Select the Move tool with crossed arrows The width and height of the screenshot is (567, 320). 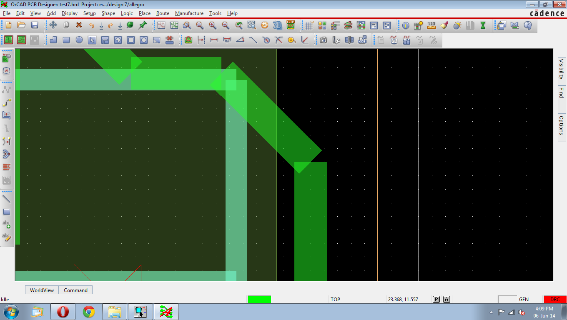[53, 25]
